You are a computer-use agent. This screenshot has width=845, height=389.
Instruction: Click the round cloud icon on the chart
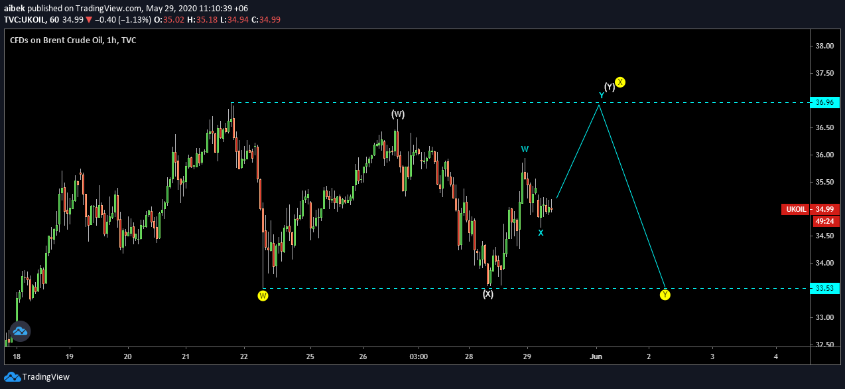[x=19, y=330]
